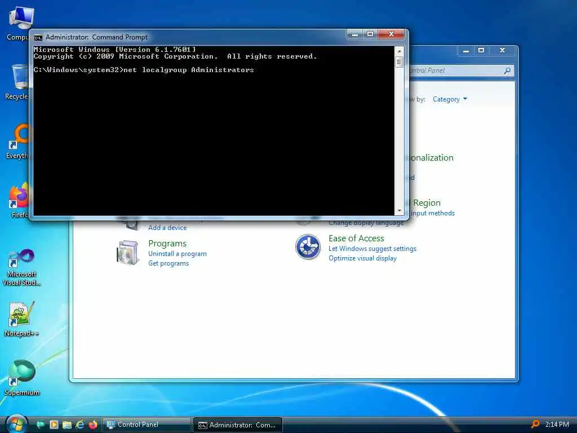Click the Ease of Access category icon

[x=308, y=247]
